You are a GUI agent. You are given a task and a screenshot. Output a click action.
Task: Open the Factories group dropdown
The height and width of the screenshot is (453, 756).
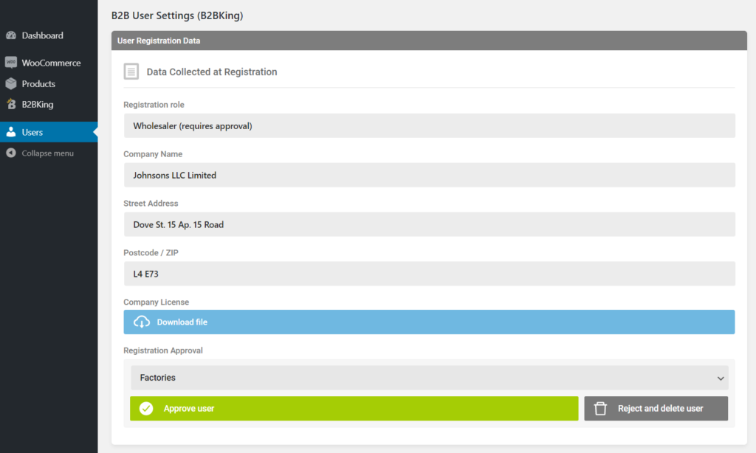[429, 377]
